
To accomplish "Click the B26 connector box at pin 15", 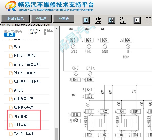I will point(90,80).
